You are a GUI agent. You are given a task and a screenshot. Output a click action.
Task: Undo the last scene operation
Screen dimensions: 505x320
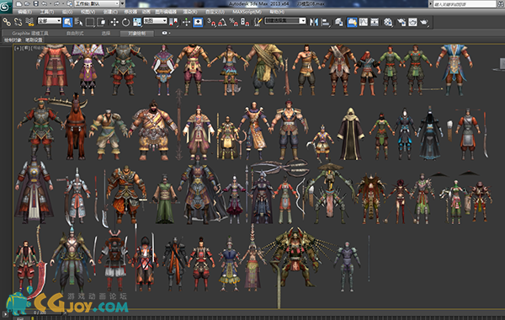coord(44,4)
